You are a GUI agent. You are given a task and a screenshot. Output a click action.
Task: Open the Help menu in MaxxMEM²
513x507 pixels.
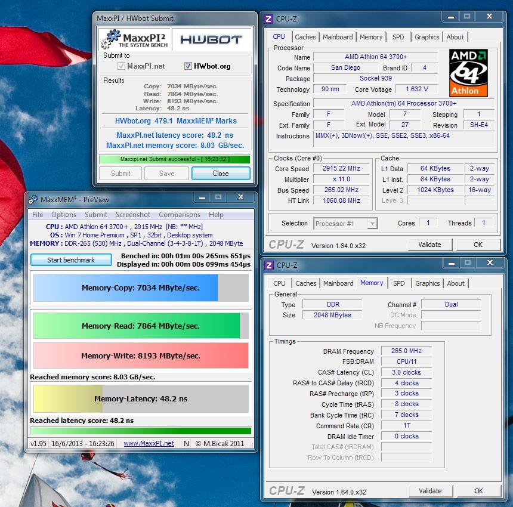pyautogui.click(x=217, y=215)
